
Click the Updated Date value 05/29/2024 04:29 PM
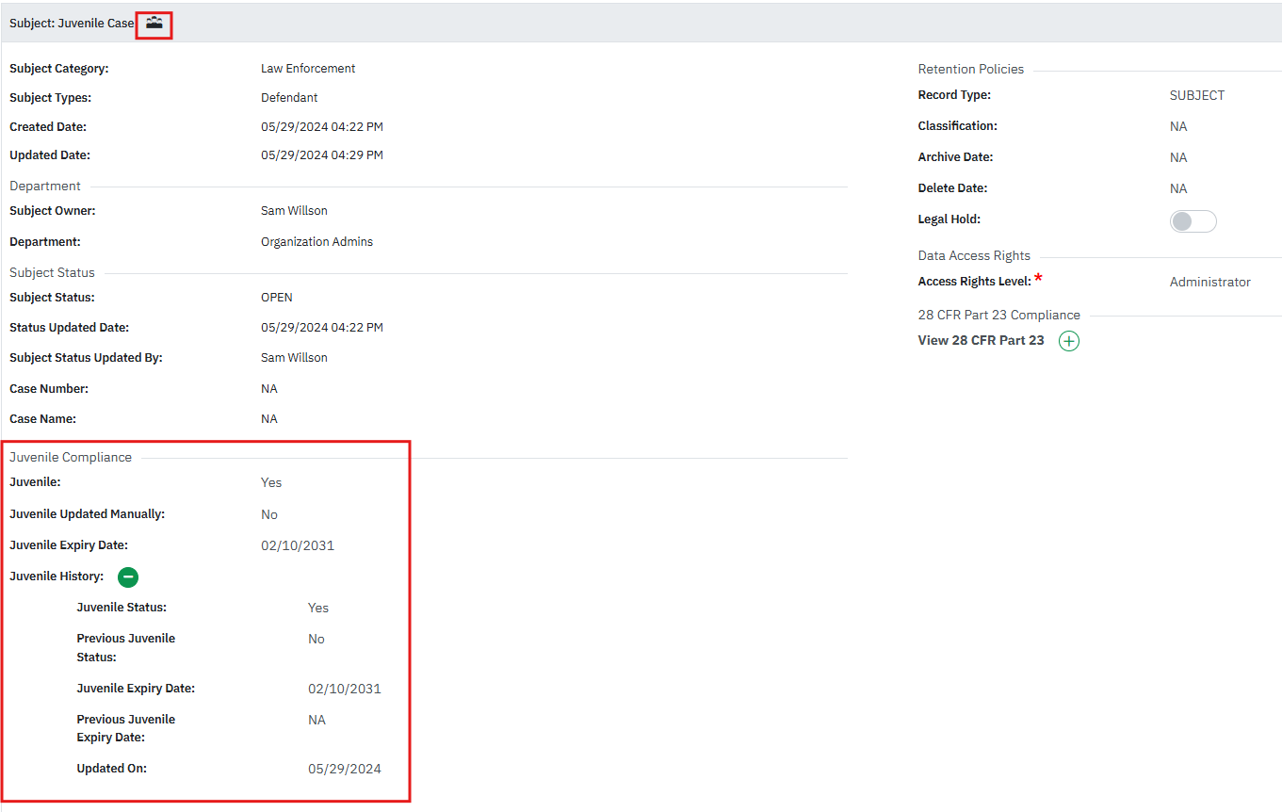tap(322, 154)
